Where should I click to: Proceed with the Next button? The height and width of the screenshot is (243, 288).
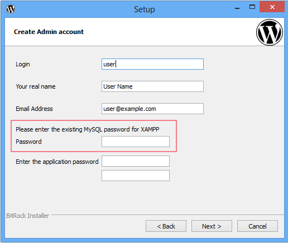[x=212, y=226]
